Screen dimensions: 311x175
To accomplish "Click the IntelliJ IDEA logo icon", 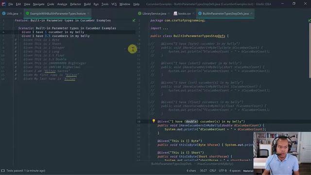I will point(3,4).
